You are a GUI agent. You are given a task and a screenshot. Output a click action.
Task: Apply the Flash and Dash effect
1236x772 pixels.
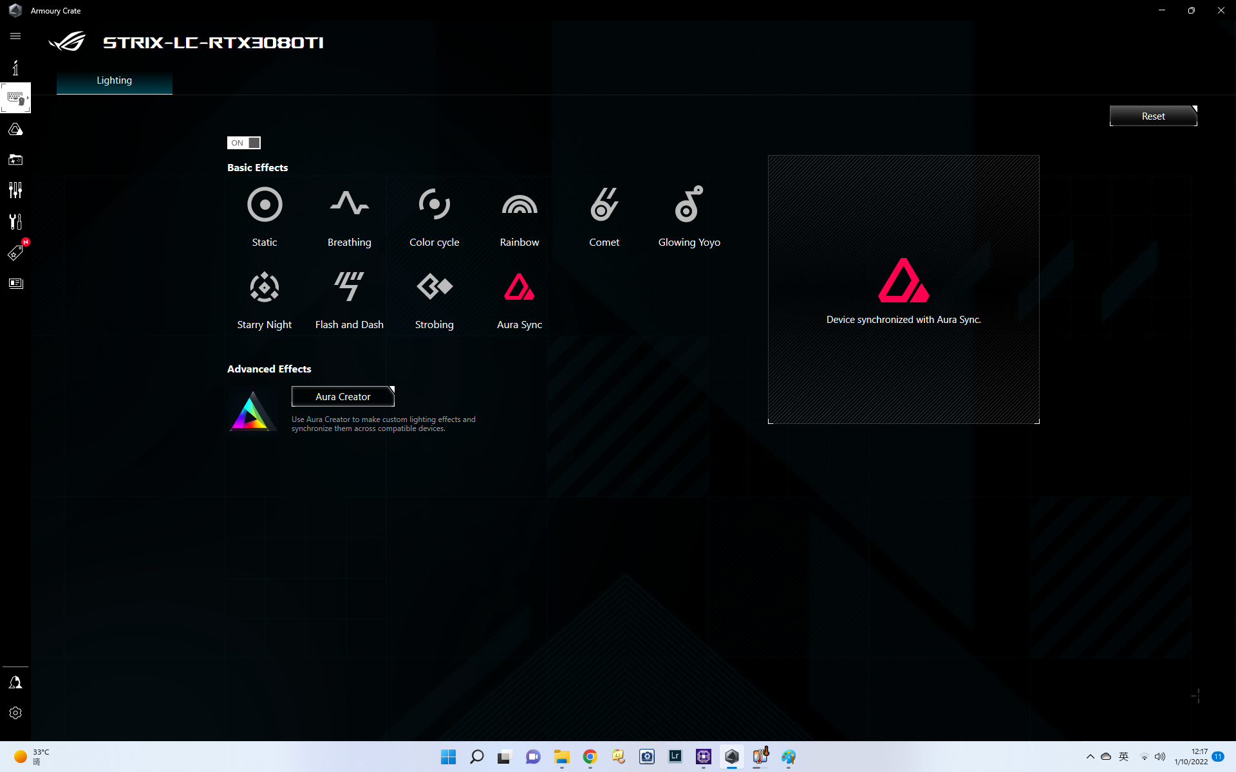pyautogui.click(x=350, y=300)
